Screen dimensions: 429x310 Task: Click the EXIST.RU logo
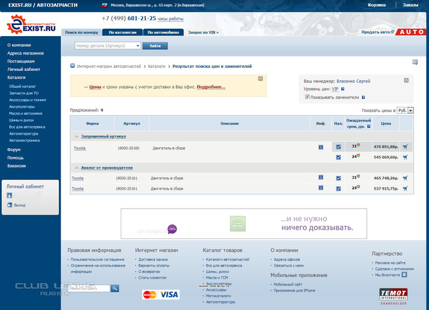(x=31, y=24)
